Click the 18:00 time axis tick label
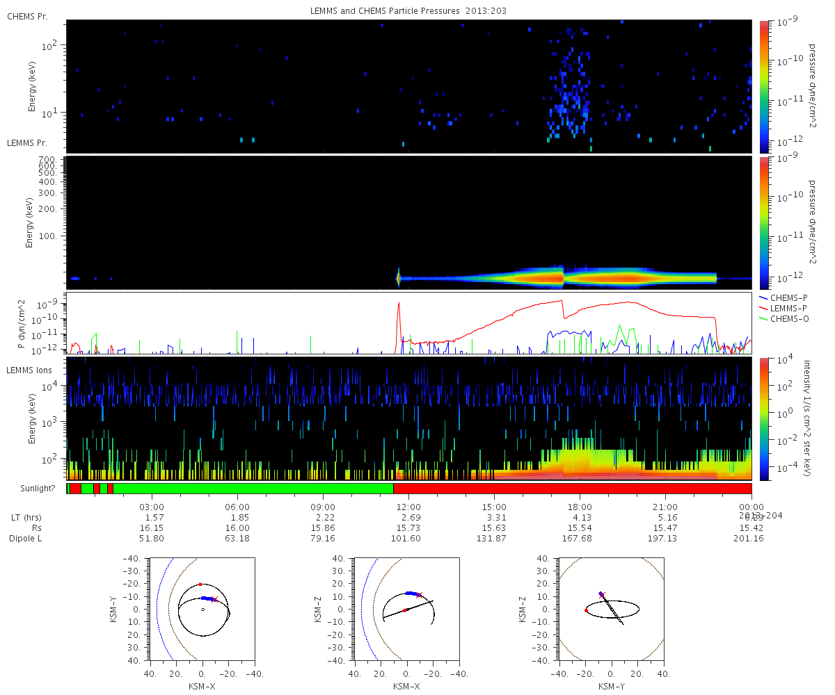835x695 pixels. (580, 507)
